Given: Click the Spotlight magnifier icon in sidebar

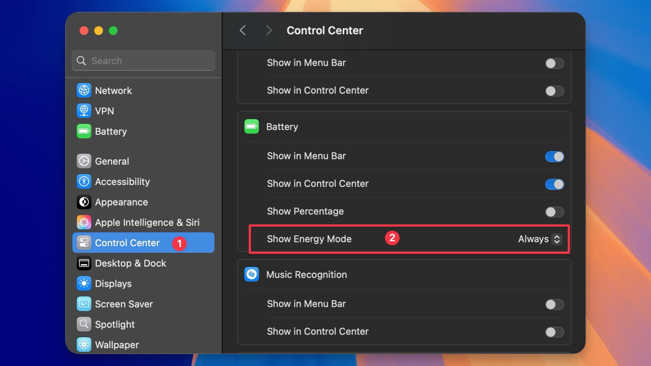Looking at the screenshot, I should point(84,324).
